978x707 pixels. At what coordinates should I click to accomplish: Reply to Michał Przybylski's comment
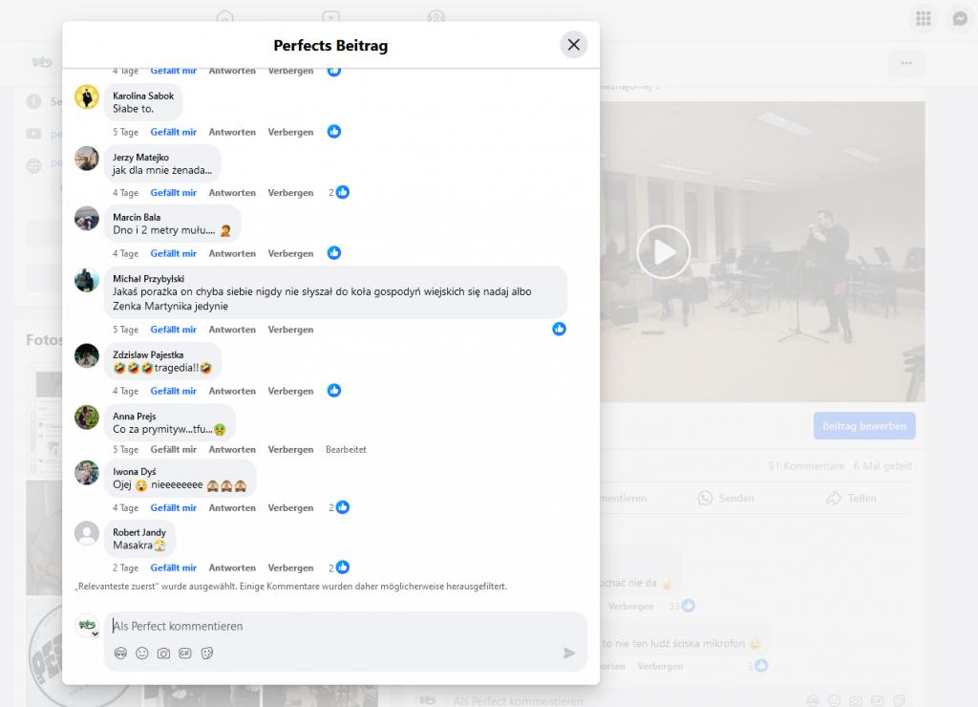tap(232, 330)
